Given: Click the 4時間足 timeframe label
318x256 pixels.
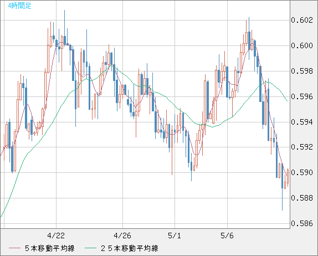Looking at the screenshot, I should (x=20, y=6).
